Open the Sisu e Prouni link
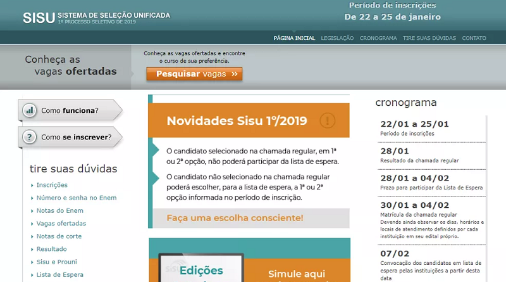The width and height of the screenshot is (506, 282). pos(57,262)
